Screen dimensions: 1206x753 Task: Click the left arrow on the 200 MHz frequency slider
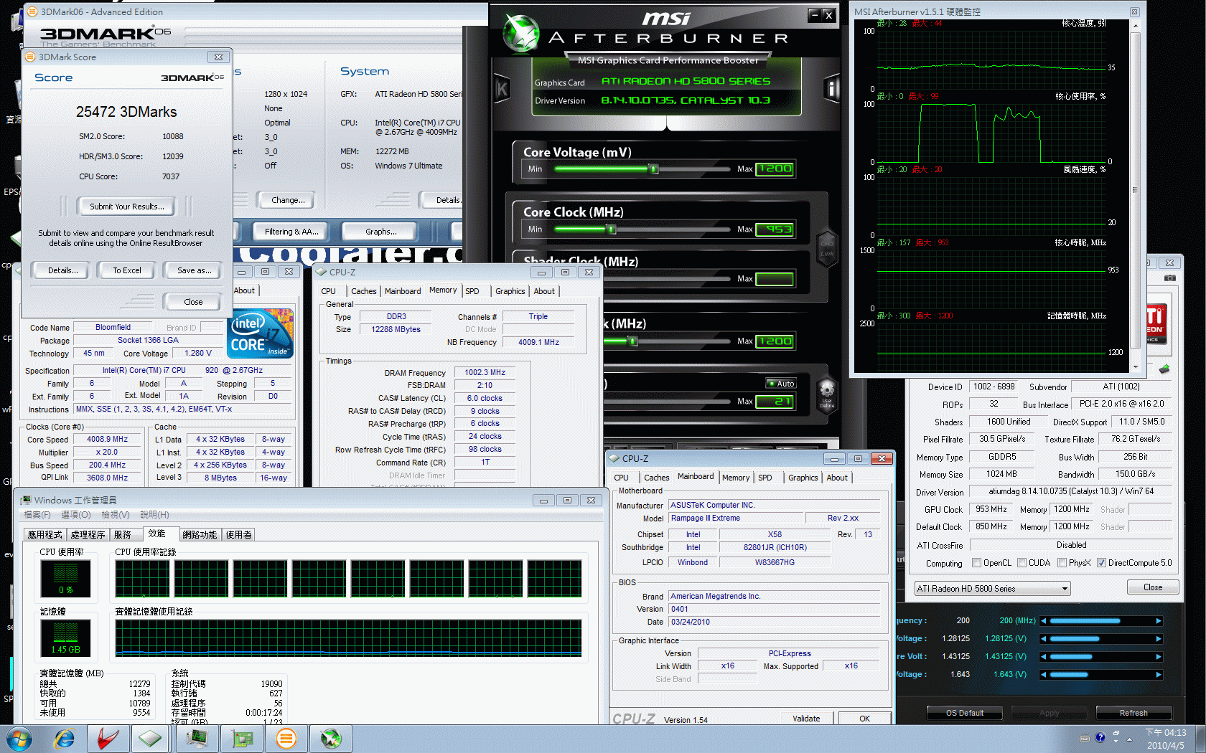pos(1043,621)
